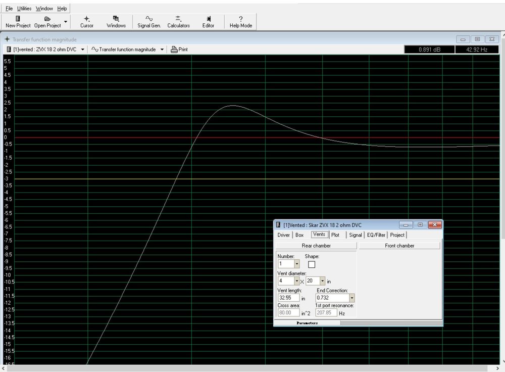Switch to the Driver tab
Viewport: 505px width, 372px height.
click(x=283, y=235)
